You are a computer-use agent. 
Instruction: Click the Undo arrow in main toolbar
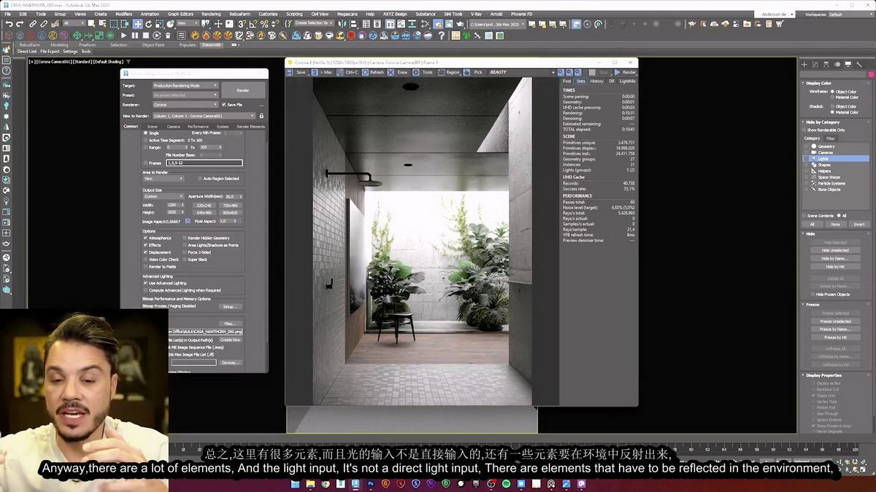tap(9, 23)
